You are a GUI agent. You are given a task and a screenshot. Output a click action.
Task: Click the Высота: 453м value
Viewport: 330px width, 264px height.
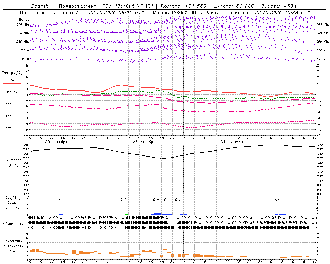coord(278,6)
